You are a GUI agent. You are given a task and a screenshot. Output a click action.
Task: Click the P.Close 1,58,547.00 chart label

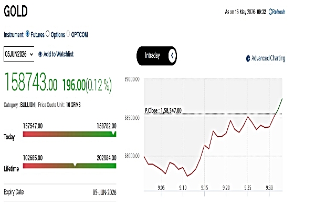(x=163, y=110)
